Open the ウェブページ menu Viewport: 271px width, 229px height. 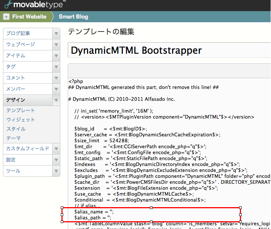coord(28,44)
